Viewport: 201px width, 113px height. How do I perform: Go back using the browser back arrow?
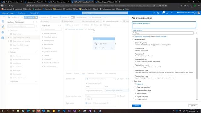pos(2,6)
